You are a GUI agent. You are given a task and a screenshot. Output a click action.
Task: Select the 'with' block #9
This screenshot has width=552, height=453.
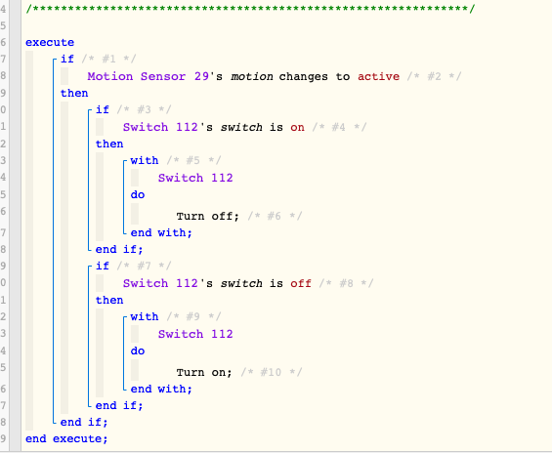(145, 316)
